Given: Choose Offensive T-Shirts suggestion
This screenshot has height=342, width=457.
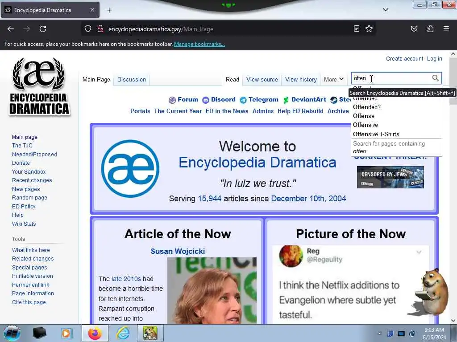Looking at the screenshot, I should 396,134.
